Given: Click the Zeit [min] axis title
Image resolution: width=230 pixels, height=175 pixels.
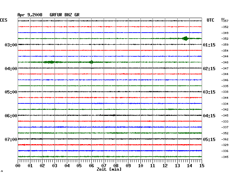Looking at the screenshot, I should click(109, 169).
